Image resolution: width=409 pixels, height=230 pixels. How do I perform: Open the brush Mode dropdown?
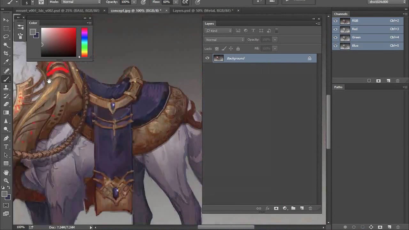[81, 2]
